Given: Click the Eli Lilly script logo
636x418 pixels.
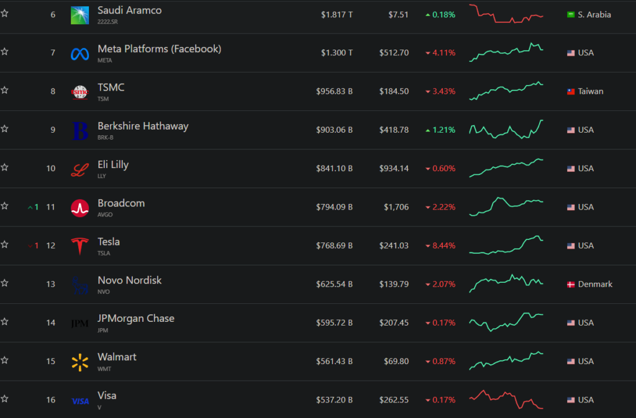Looking at the screenshot, I should 80,170.
